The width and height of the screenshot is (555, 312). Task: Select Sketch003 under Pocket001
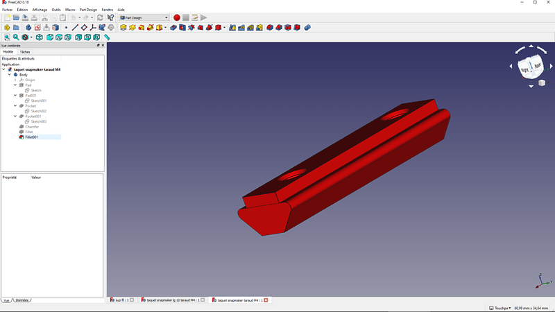pos(39,121)
